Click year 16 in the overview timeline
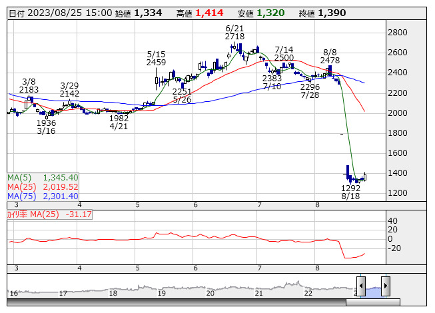Image resolution: width=435 pixels, height=313 pixels. pos(14,293)
